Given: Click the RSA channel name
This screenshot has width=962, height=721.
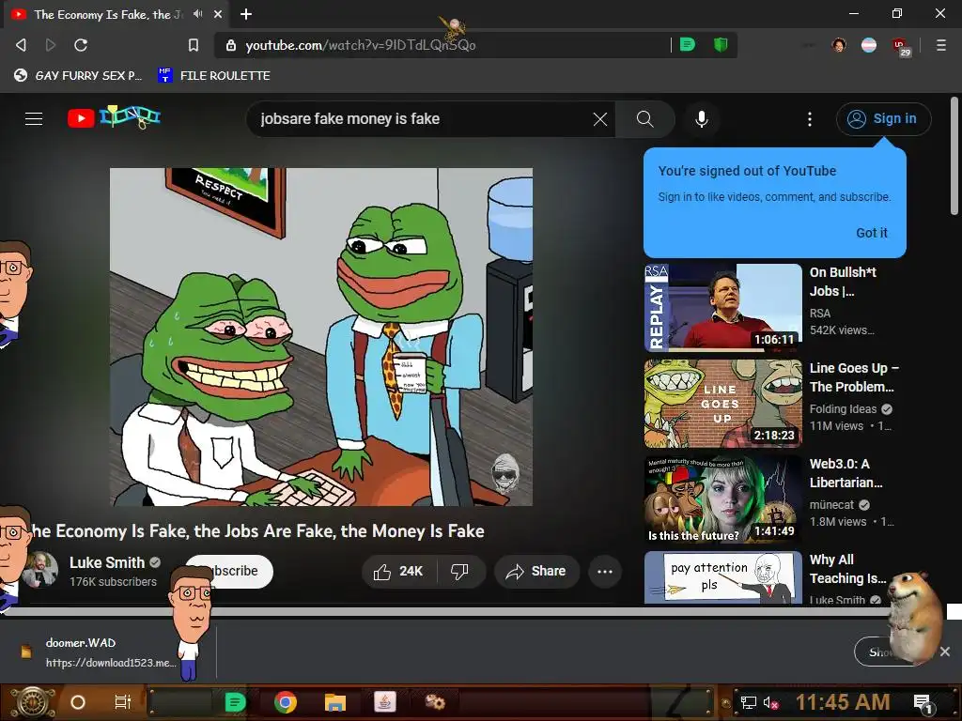Looking at the screenshot, I should coord(819,314).
